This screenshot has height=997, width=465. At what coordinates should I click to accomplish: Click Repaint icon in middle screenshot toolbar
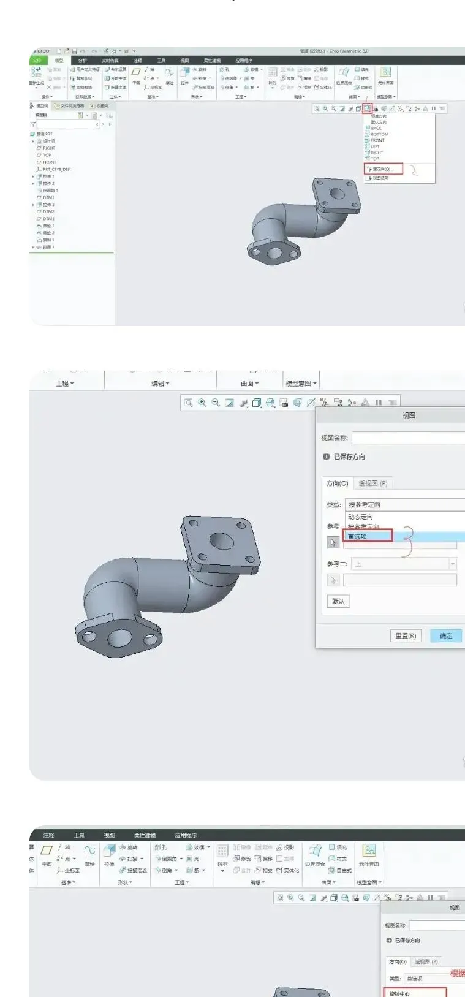[229, 403]
